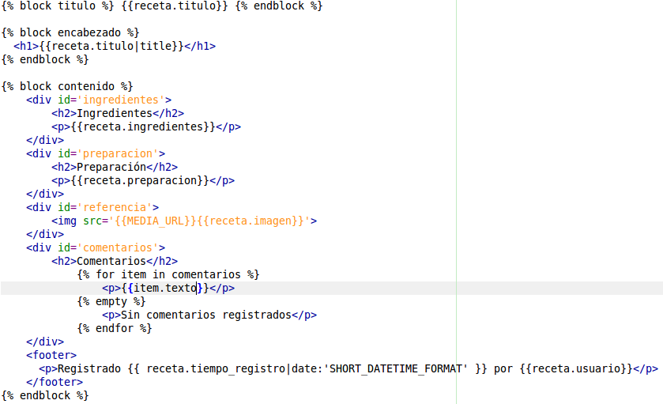
Task: Click the '<h2>Preparación</h2>' heading line
Action: (115, 167)
